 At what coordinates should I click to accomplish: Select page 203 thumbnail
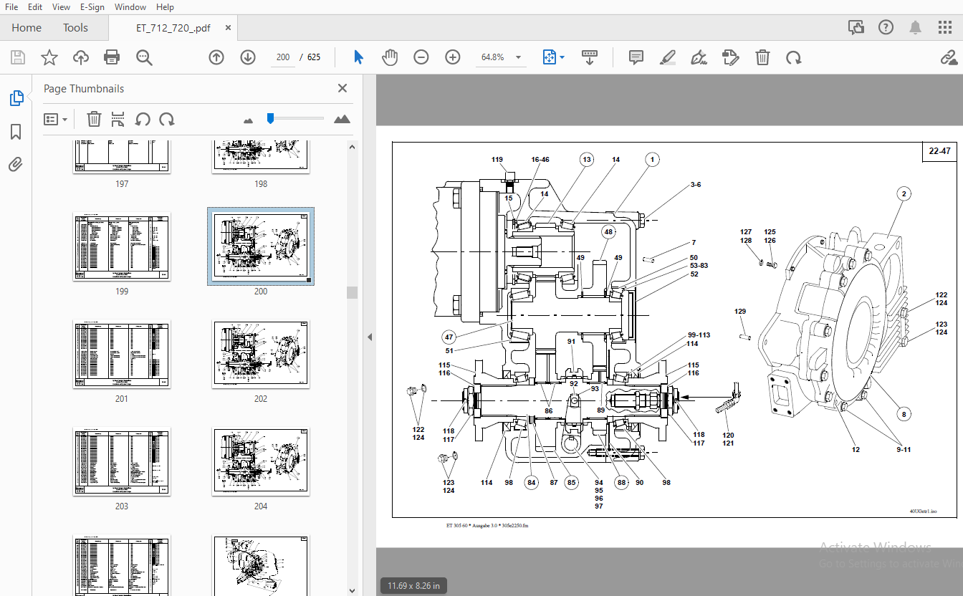coord(122,461)
